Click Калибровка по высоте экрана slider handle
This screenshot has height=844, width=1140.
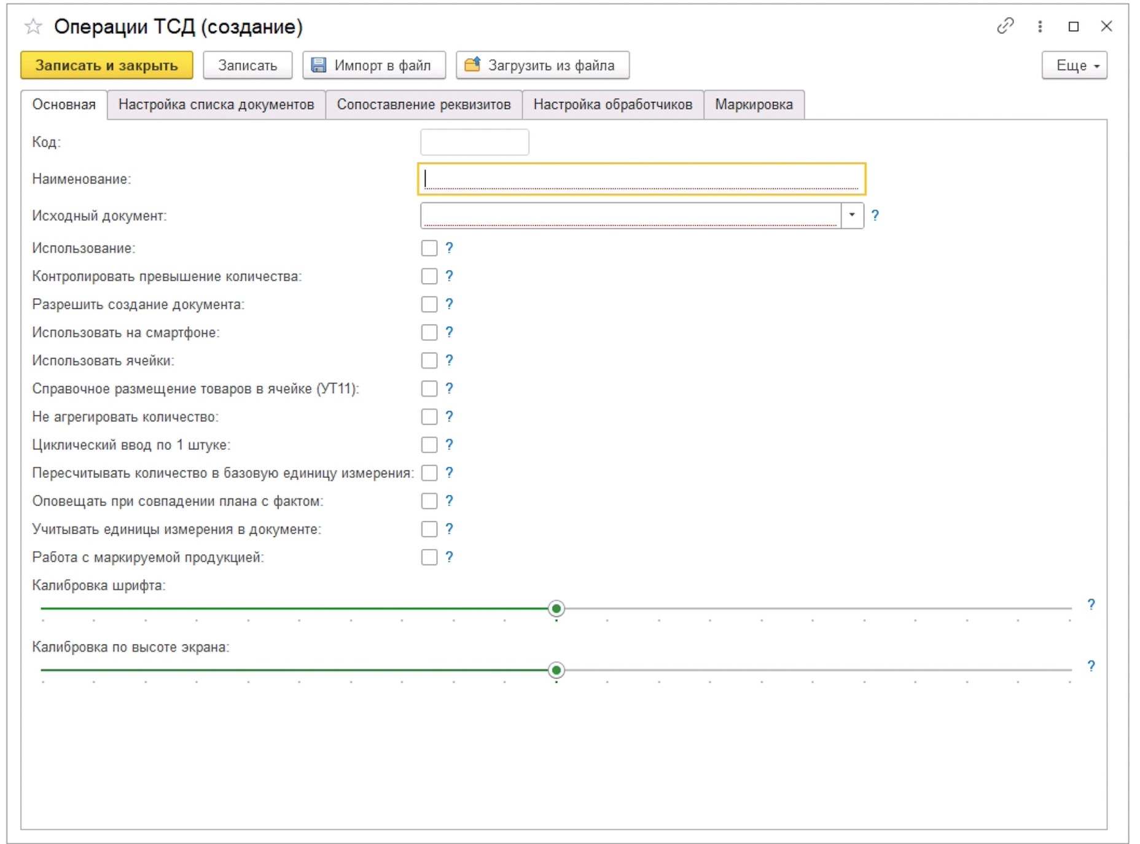tap(556, 670)
